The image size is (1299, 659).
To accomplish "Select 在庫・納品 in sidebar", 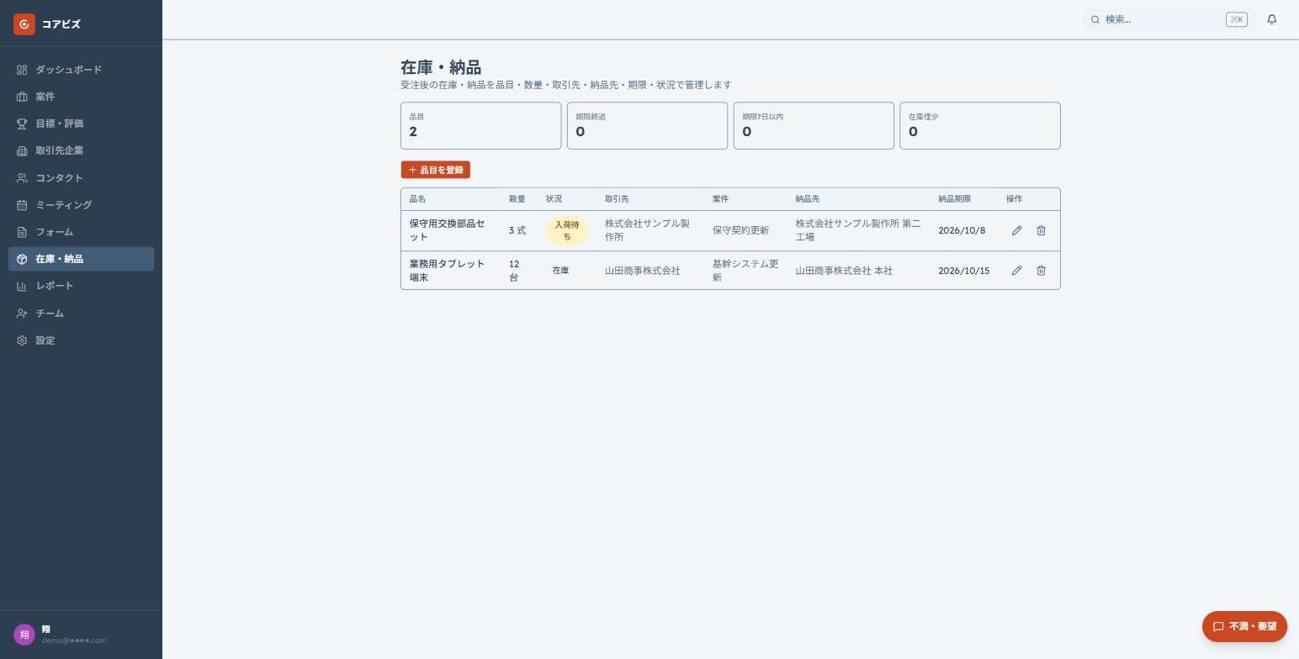I will (81, 259).
